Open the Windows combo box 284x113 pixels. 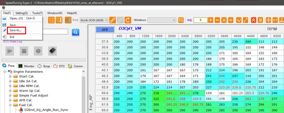[x=162, y=20]
